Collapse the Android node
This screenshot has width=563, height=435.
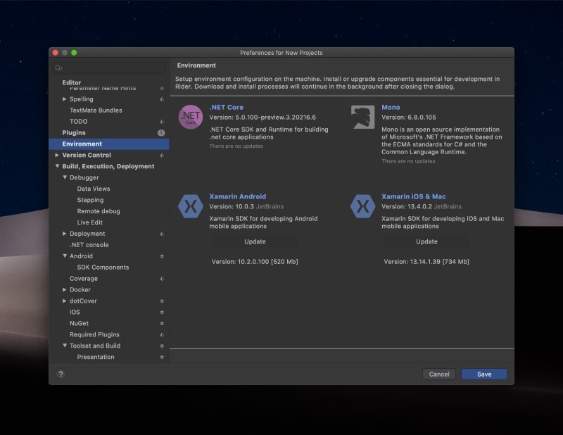pos(65,256)
